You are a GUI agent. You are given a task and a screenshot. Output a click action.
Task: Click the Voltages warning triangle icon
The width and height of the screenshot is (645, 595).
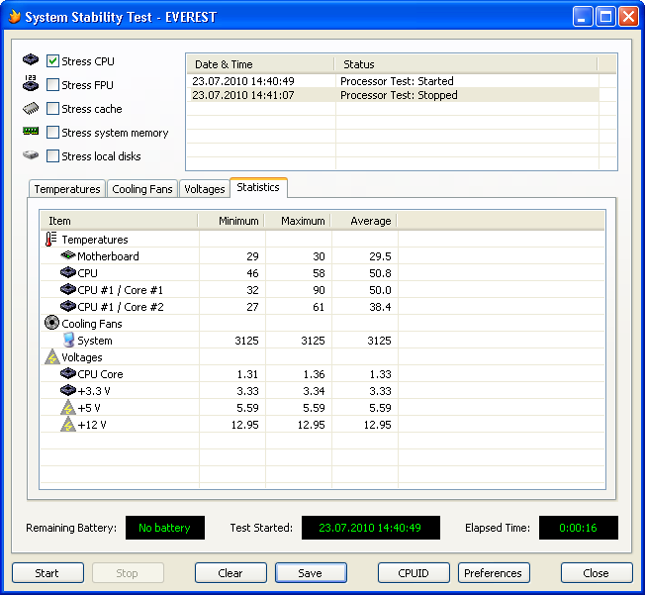tap(51, 357)
